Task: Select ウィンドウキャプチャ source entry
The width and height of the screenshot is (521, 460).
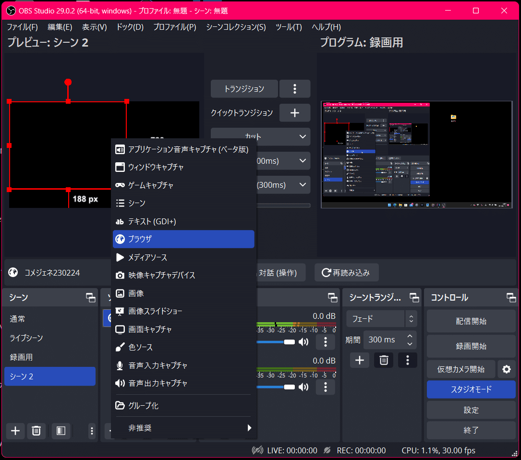Action: coord(183,167)
